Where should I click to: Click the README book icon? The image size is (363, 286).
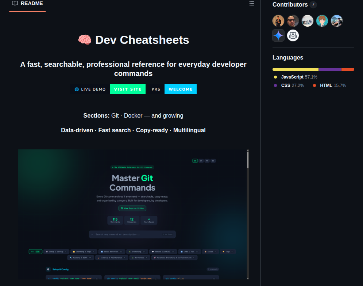[15, 3]
